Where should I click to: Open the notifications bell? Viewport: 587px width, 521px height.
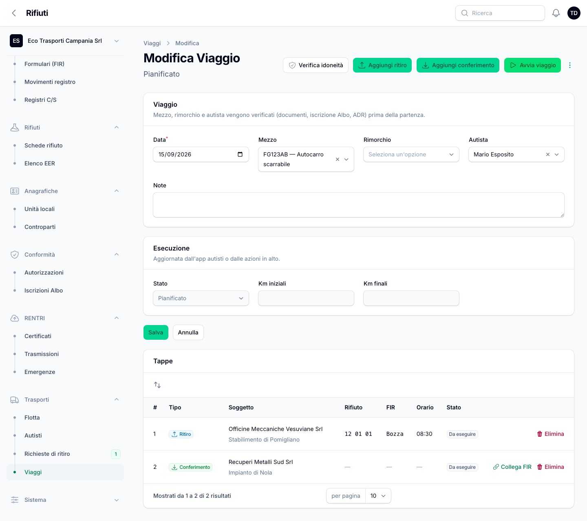click(x=556, y=13)
